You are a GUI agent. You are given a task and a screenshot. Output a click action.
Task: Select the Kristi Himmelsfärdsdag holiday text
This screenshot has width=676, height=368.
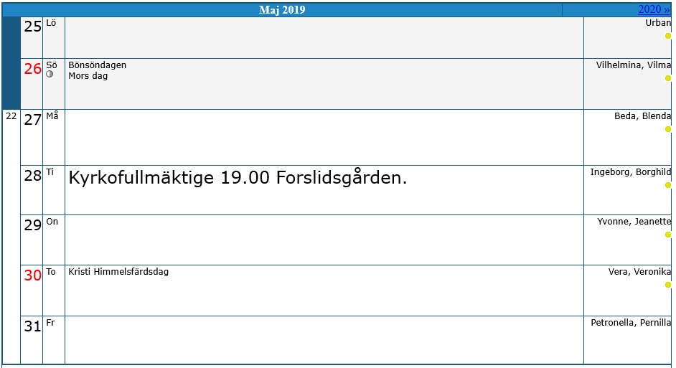pos(118,272)
